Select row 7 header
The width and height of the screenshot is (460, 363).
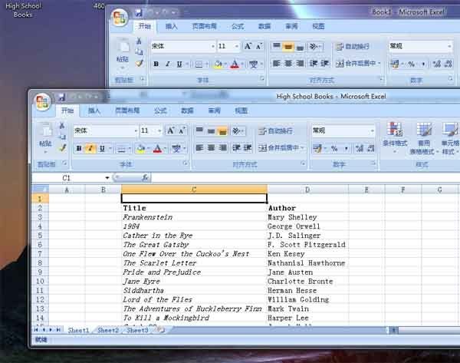pos(40,254)
